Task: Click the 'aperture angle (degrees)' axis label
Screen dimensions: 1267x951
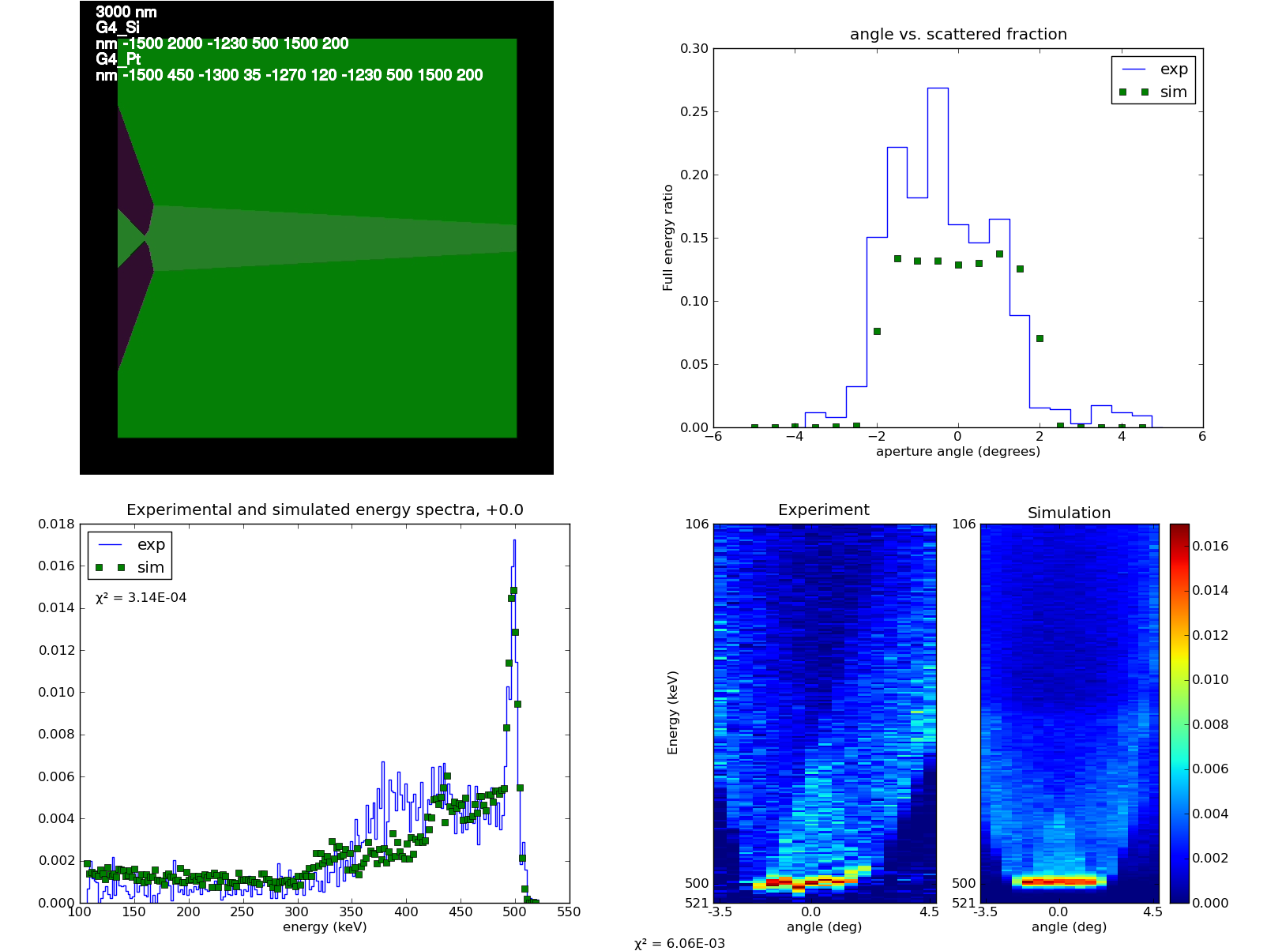Action: click(958, 452)
